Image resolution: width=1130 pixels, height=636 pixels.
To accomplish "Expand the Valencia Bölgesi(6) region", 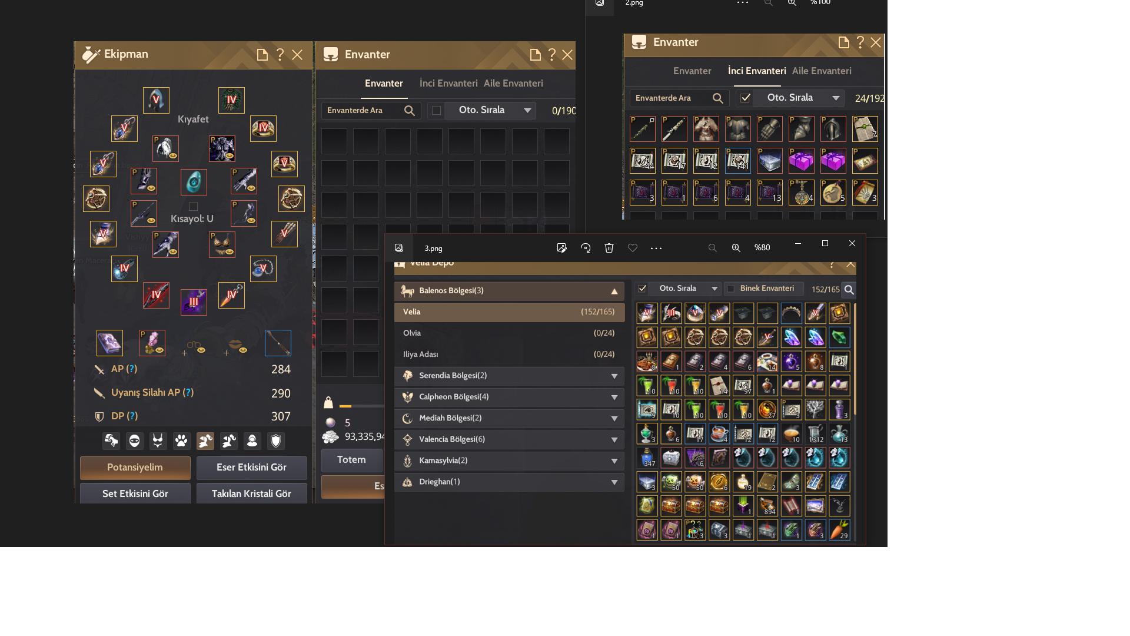I will tap(509, 439).
